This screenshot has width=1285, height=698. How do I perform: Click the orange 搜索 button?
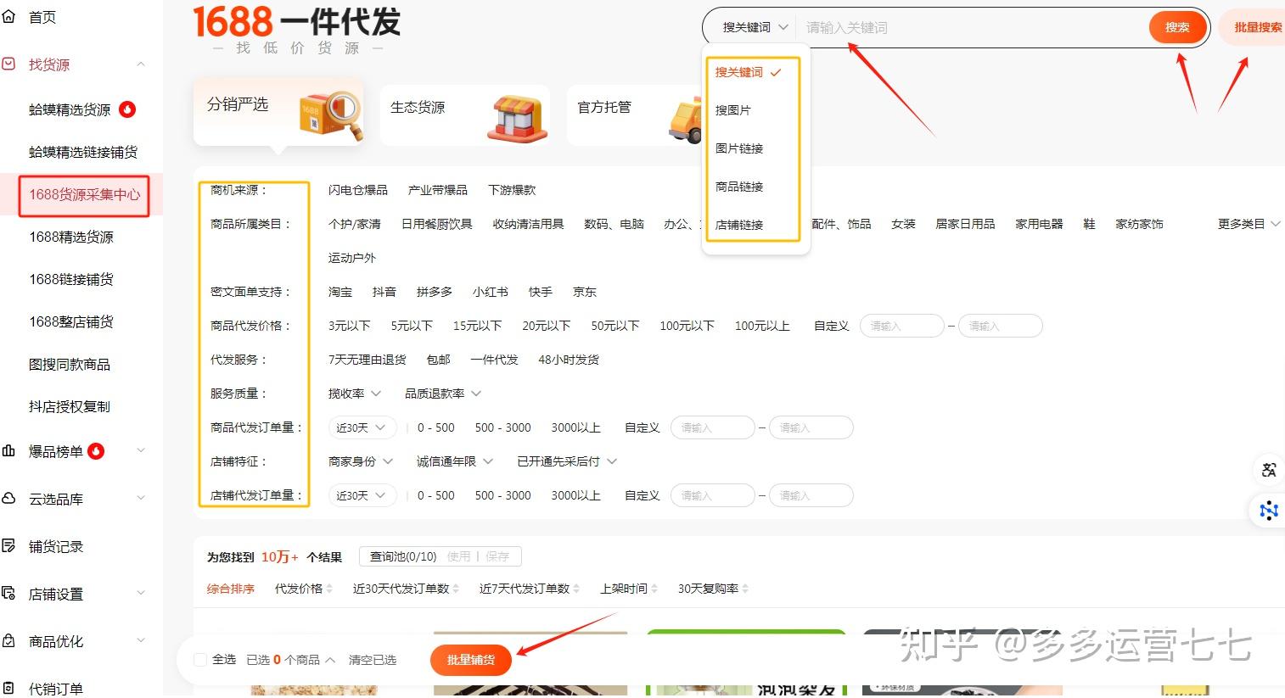(1177, 27)
